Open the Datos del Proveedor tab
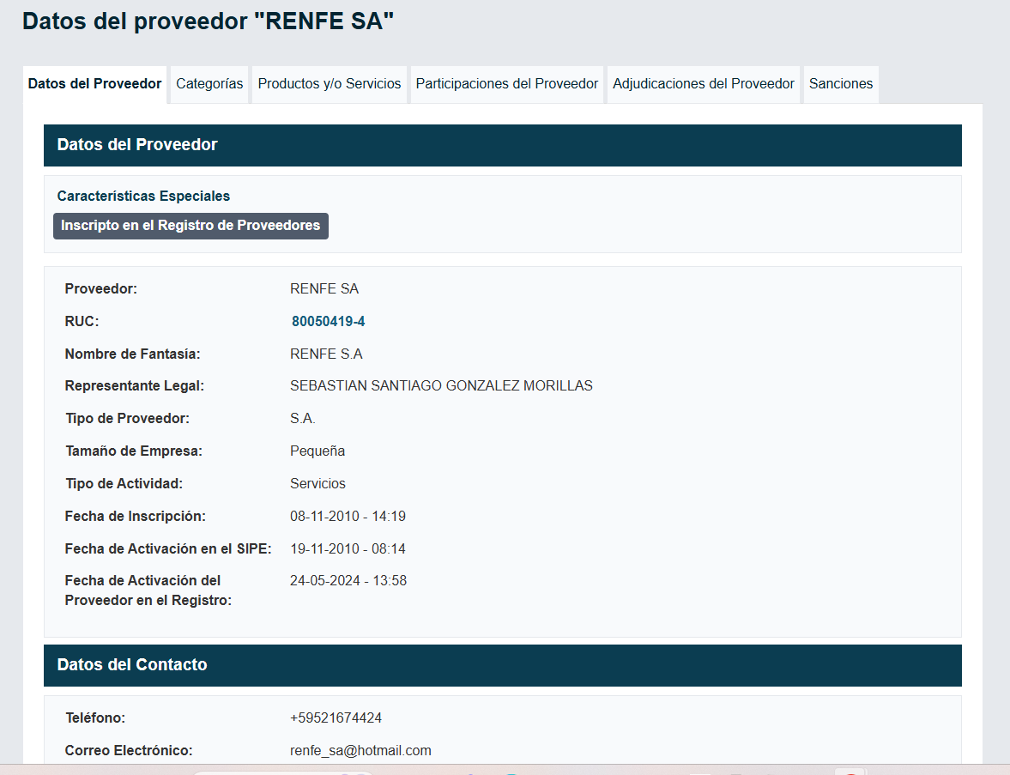Image resolution: width=1010 pixels, height=775 pixels. (94, 84)
